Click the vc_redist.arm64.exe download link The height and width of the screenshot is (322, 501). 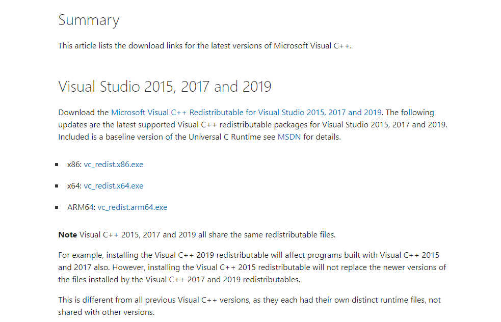point(133,207)
